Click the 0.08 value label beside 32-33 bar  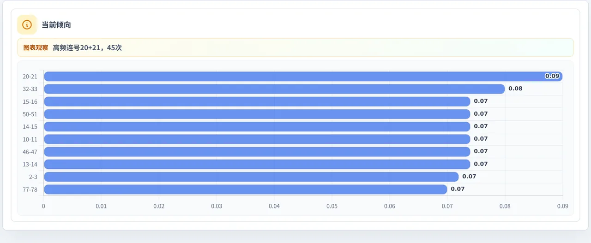pyautogui.click(x=515, y=89)
